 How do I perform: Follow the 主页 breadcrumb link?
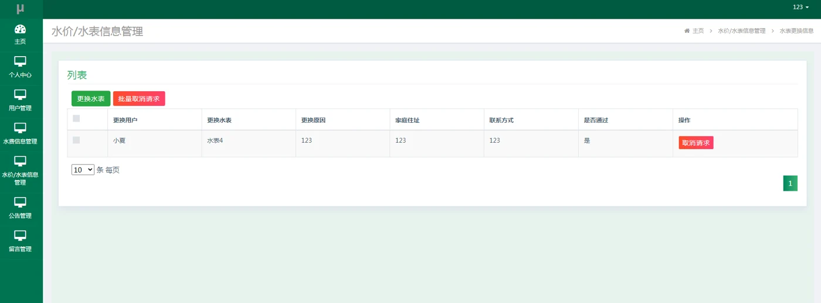[698, 31]
